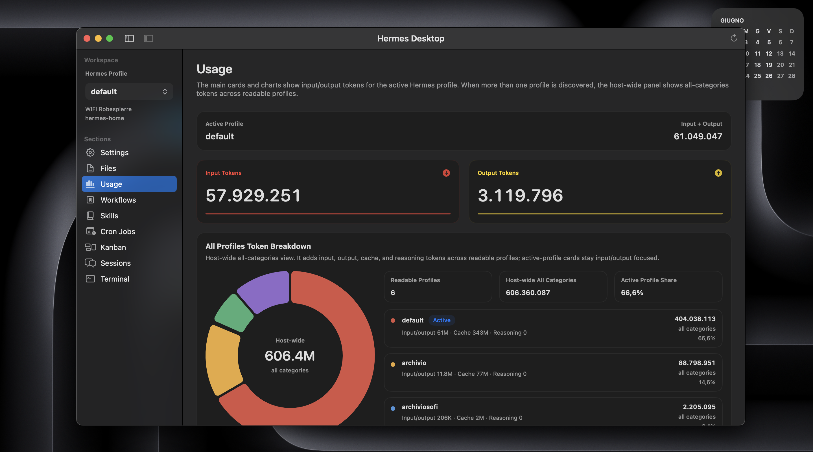This screenshot has width=813, height=452.
Task: Select the archiviosofi profile row name
Action: coord(419,407)
